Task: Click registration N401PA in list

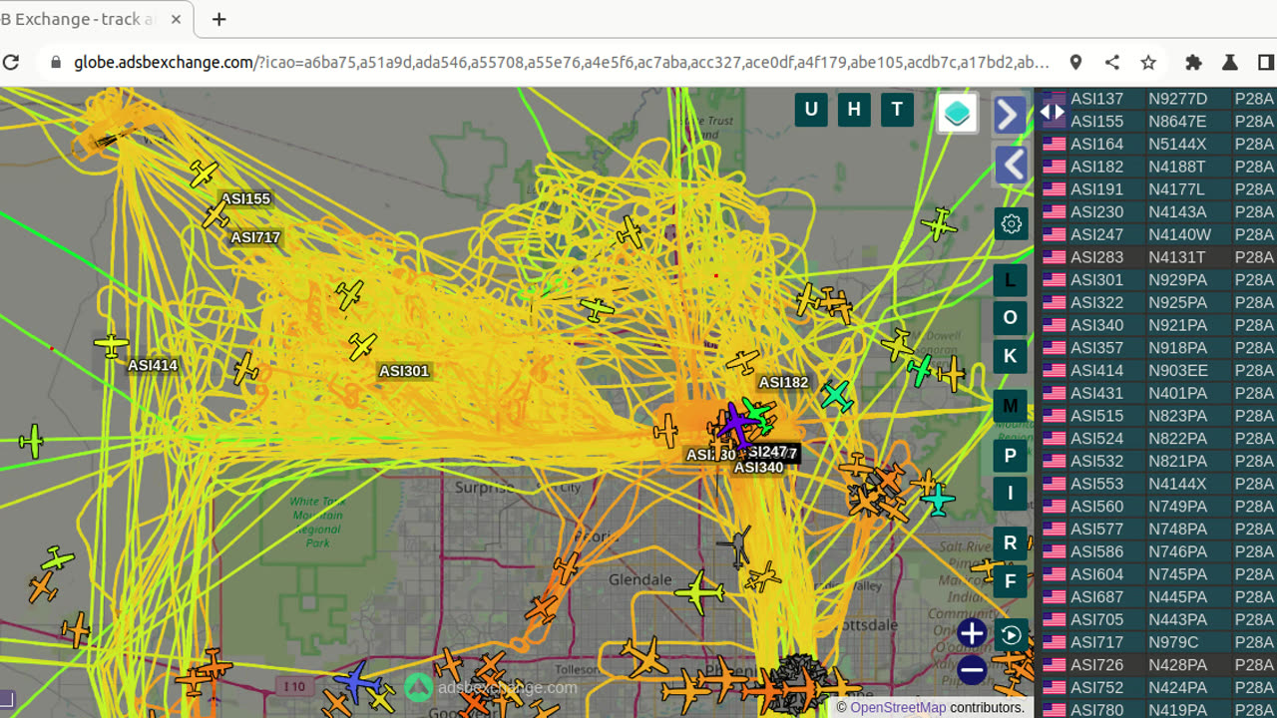Action: click(x=1177, y=393)
